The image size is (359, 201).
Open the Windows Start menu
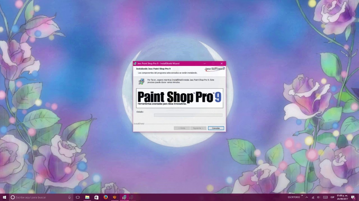[4, 197]
